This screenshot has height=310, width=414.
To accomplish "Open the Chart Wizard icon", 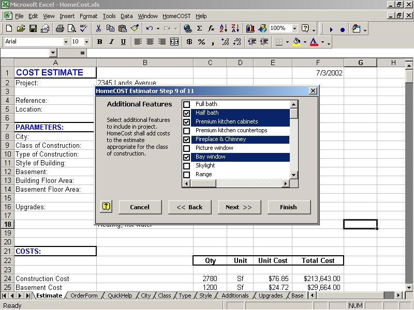I will click(250, 29).
